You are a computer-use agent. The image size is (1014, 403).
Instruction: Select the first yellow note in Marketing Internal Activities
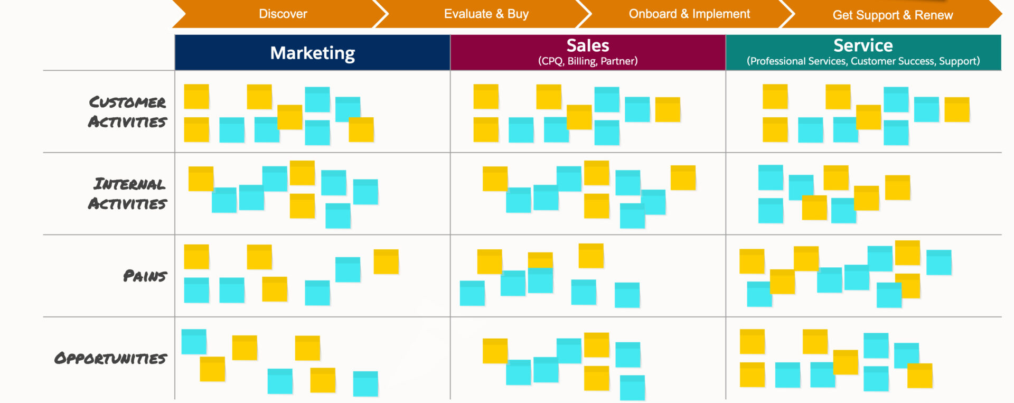201,179
